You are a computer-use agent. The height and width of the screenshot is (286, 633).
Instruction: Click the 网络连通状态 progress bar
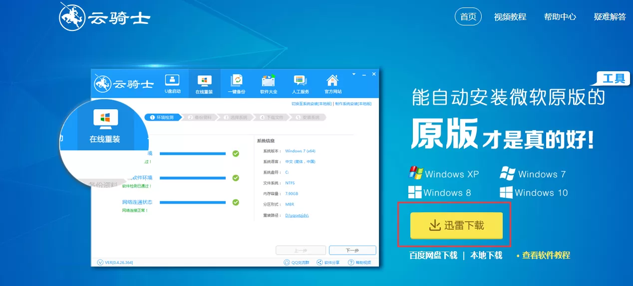[193, 202]
